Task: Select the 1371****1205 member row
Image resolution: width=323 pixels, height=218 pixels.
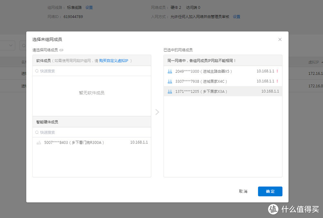Action: pyautogui.click(x=223, y=91)
